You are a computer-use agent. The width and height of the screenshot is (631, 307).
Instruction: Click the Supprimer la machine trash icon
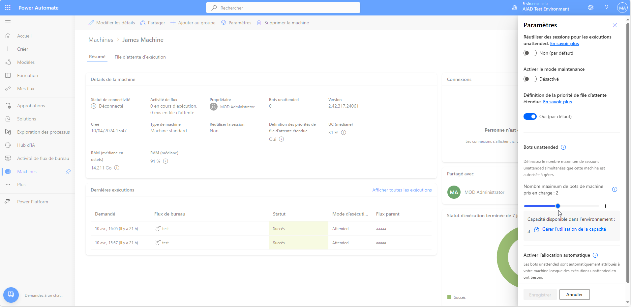pos(259,23)
